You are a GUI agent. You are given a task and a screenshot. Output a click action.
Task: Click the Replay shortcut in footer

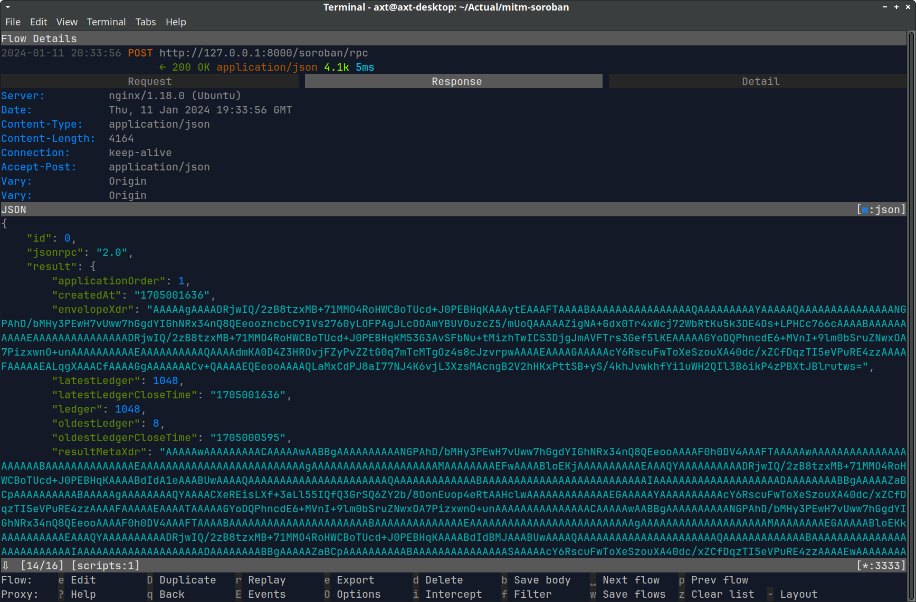[266, 580]
